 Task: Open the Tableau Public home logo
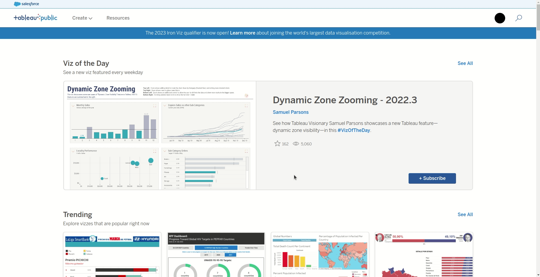pos(35,18)
